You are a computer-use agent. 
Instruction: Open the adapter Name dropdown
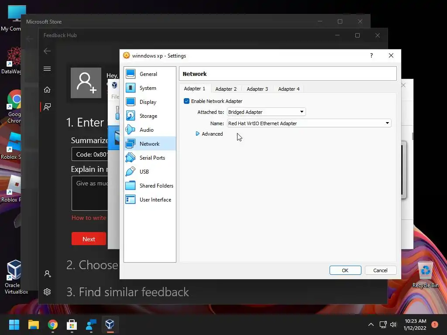coord(309,123)
